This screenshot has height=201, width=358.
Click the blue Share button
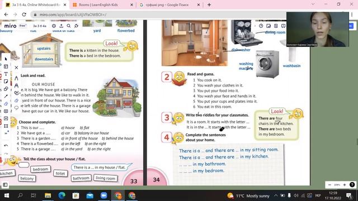pos(351,26)
